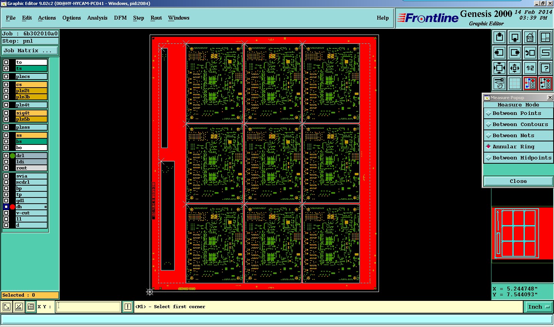The image size is (554, 327).
Task: Click the angle measure icon at bottom left
Action: pos(18,307)
